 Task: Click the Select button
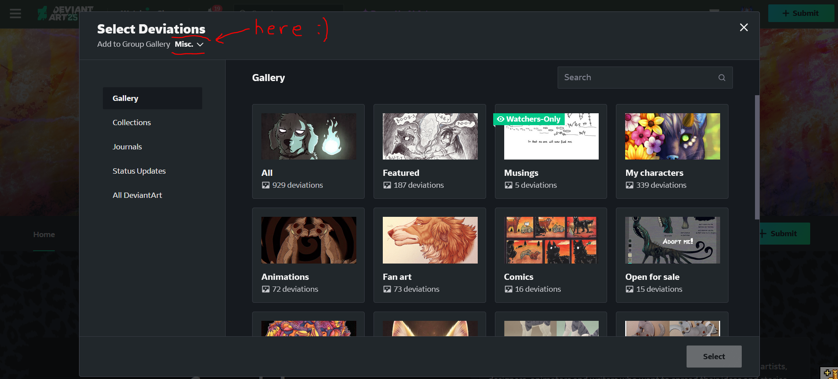coord(714,357)
